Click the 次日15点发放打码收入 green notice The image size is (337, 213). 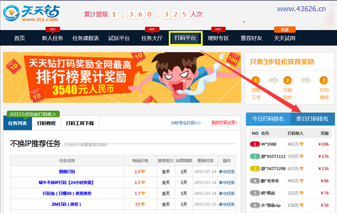33,114
